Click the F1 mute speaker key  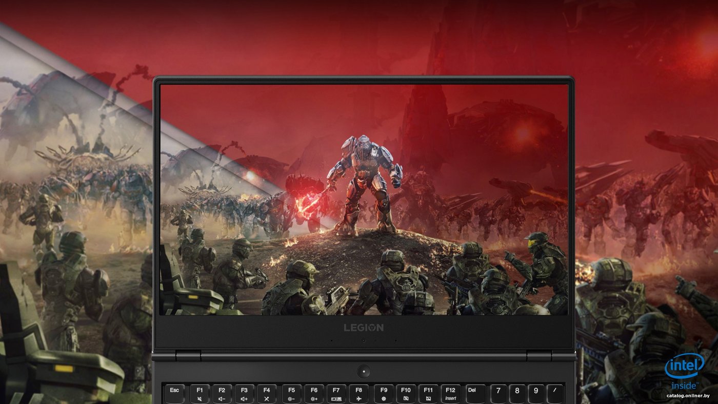tap(200, 394)
